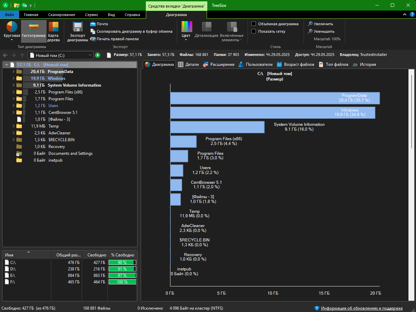Click the select directory quick-access icon
416x312 pixels.
point(16,5)
